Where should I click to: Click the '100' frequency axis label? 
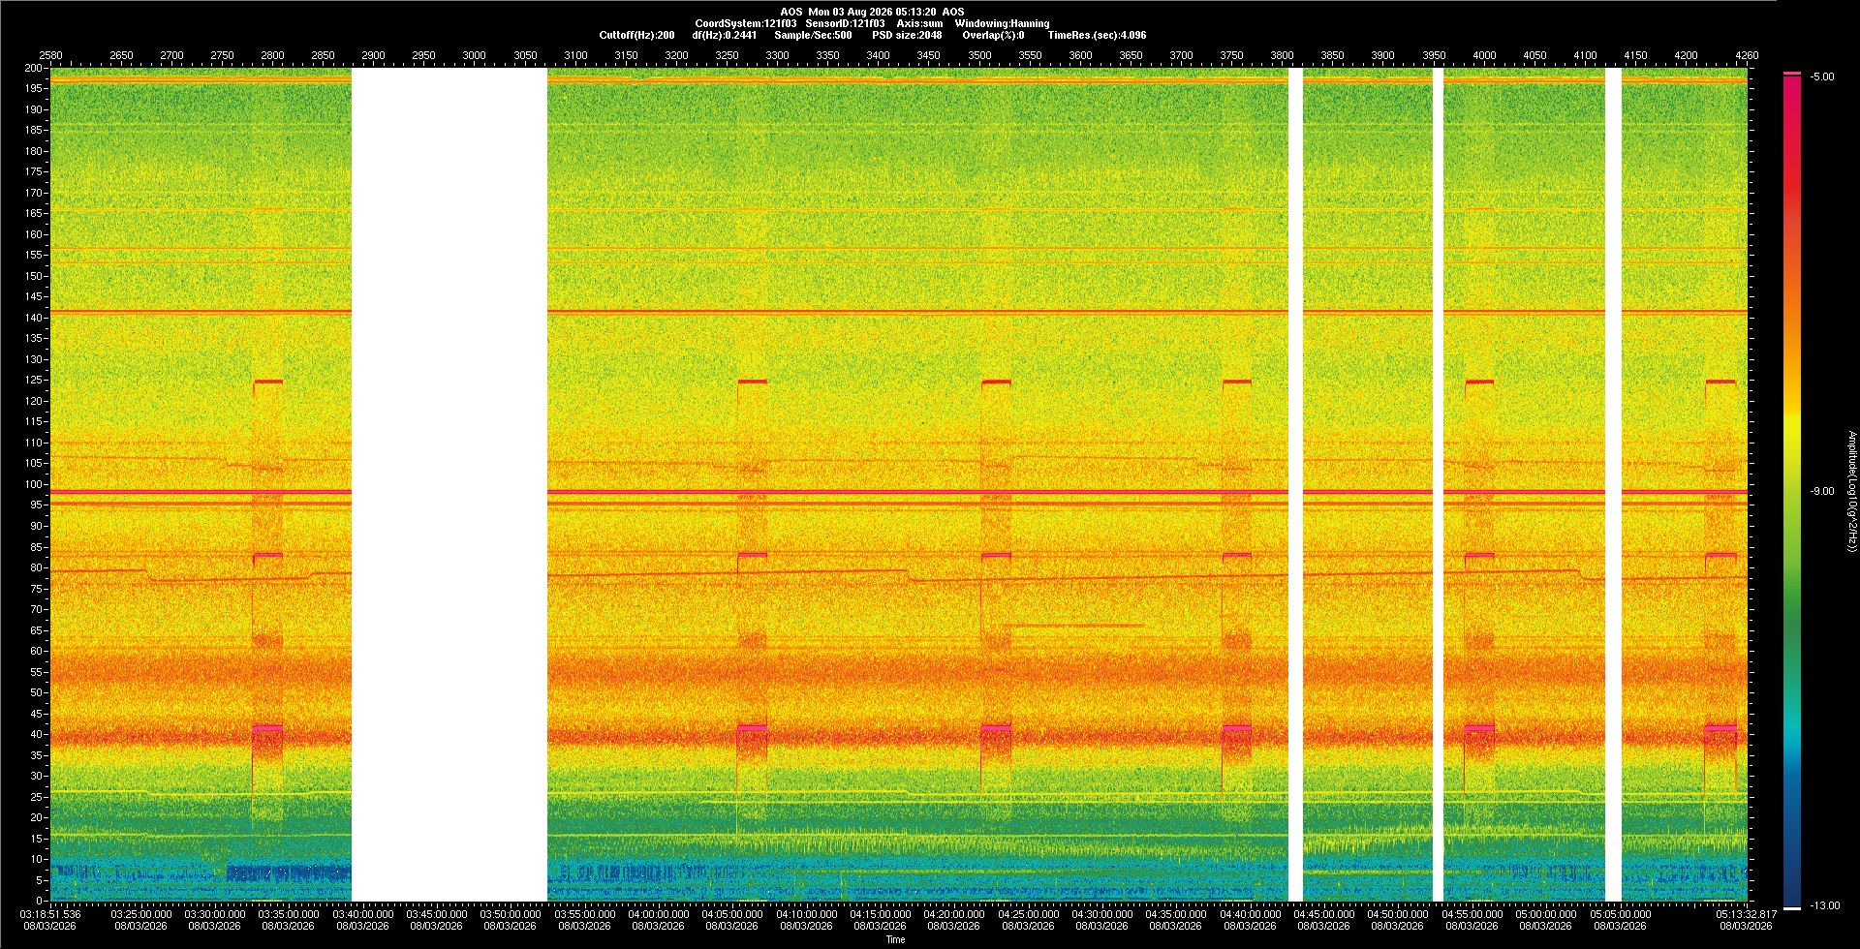click(x=34, y=484)
